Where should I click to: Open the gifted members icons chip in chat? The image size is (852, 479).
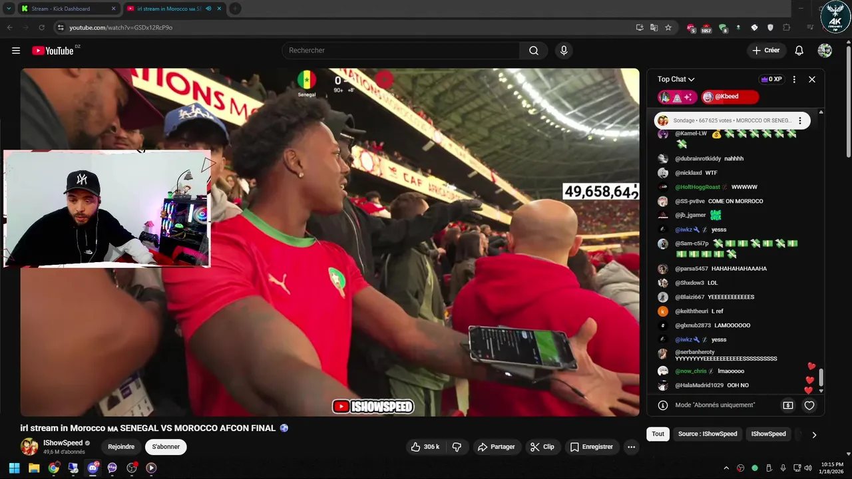pyautogui.click(x=678, y=97)
